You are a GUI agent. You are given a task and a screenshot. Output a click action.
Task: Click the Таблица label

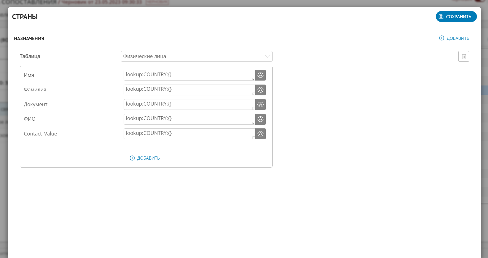(x=30, y=56)
